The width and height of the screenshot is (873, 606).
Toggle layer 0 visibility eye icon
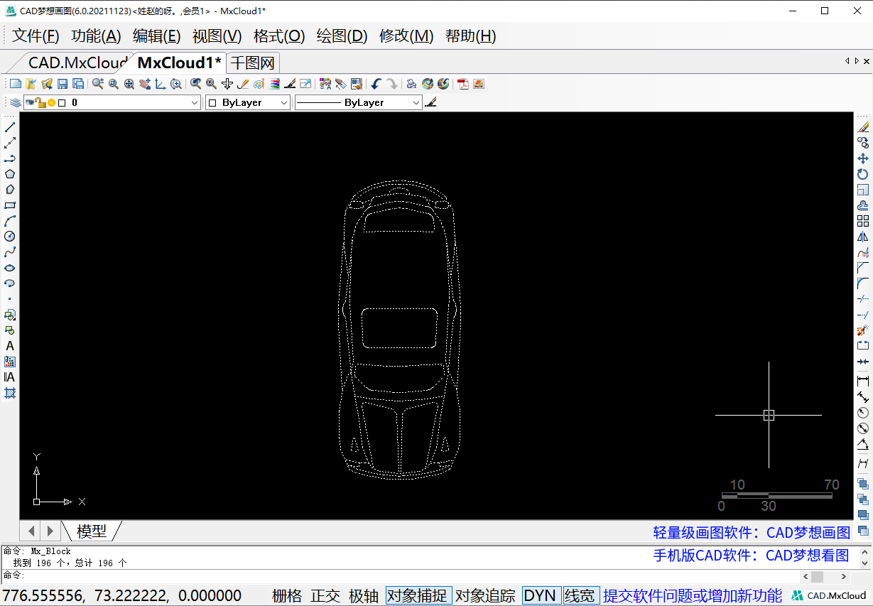(30, 103)
